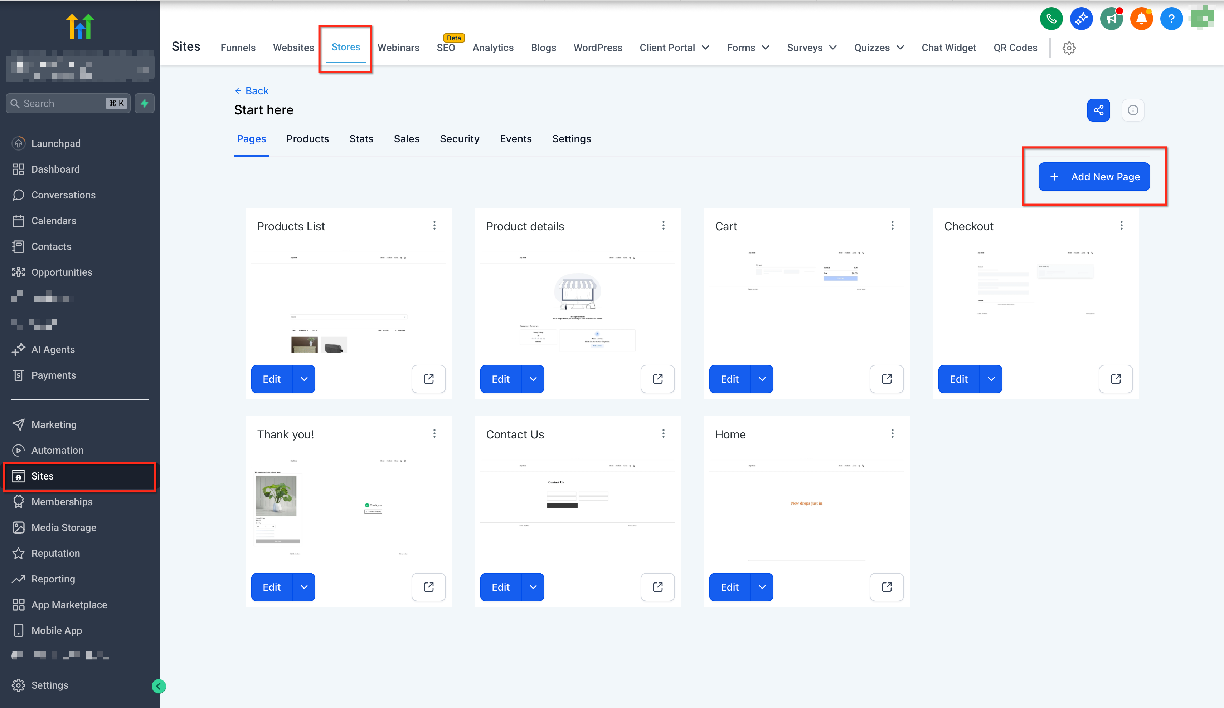The width and height of the screenshot is (1224, 708).
Task: Open the orange notifications bell
Action: (1141, 19)
